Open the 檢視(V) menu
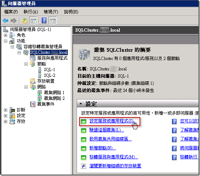The width and height of the screenshot is (200, 176). click(x=51, y=12)
